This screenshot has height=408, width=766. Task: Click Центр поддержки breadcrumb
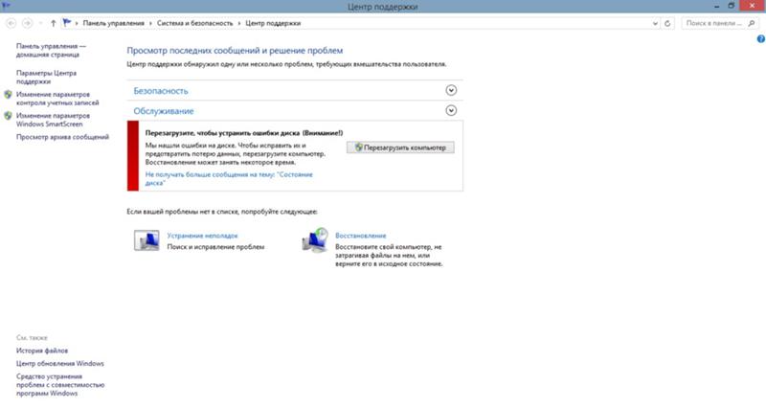[x=273, y=23]
